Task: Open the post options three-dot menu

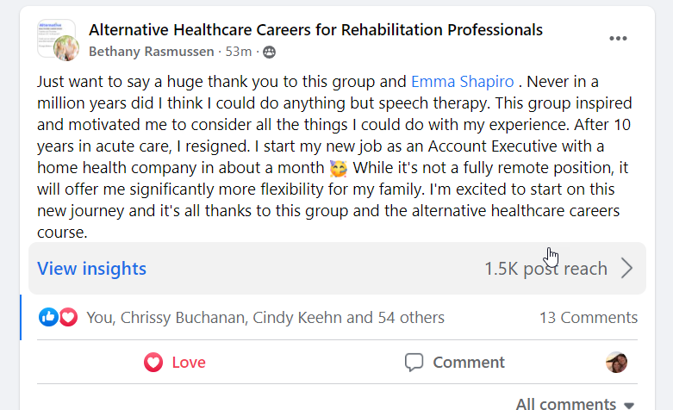Action: click(618, 39)
